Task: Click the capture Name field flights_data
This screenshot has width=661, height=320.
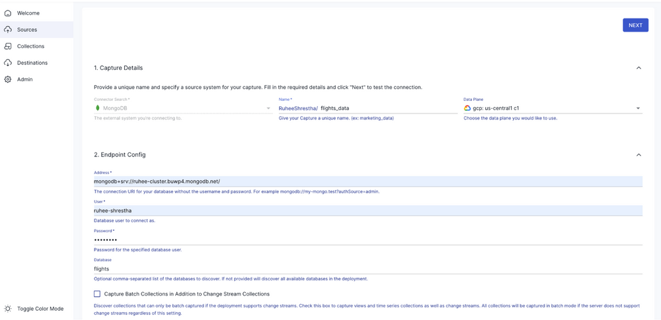Action: pyautogui.click(x=387, y=108)
